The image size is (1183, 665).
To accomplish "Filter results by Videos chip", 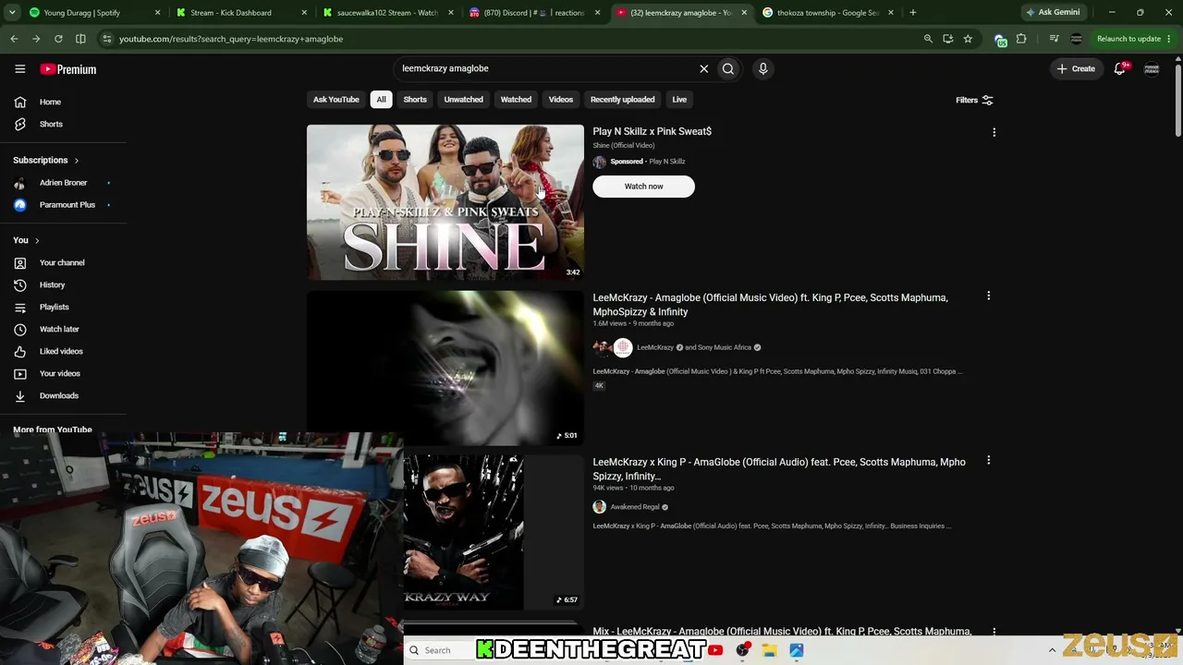I will pos(561,100).
